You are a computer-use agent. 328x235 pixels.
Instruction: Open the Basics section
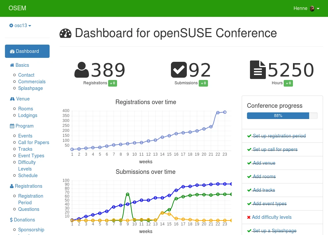point(22,65)
